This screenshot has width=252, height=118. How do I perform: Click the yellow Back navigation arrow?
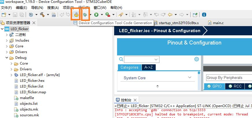(170, 15)
